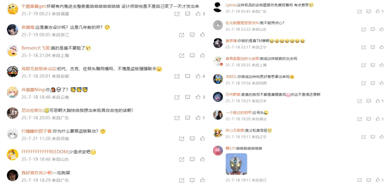Reply to Lpista's comment

369,12
